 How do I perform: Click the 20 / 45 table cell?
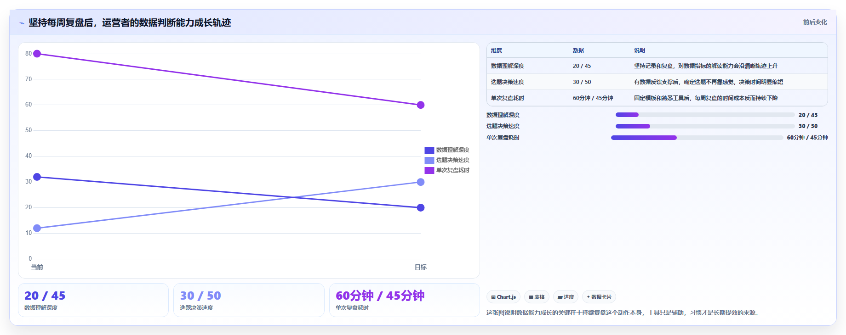(582, 66)
